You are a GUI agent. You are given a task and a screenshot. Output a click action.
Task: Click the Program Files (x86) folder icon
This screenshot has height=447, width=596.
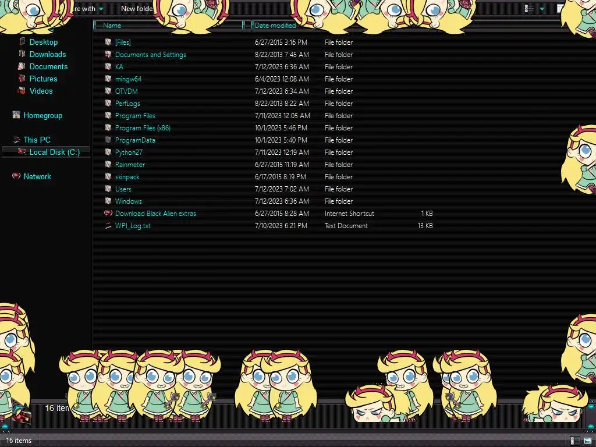(x=108, y=127)
